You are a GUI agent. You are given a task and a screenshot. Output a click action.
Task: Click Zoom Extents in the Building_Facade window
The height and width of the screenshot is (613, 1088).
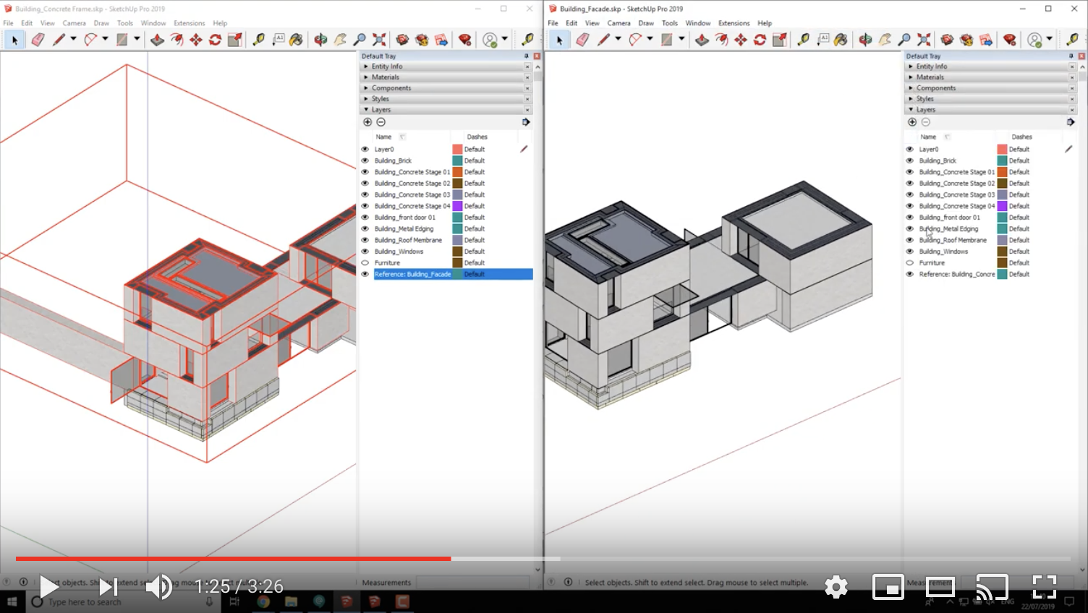pyautogui.click(x=924, y=40)
